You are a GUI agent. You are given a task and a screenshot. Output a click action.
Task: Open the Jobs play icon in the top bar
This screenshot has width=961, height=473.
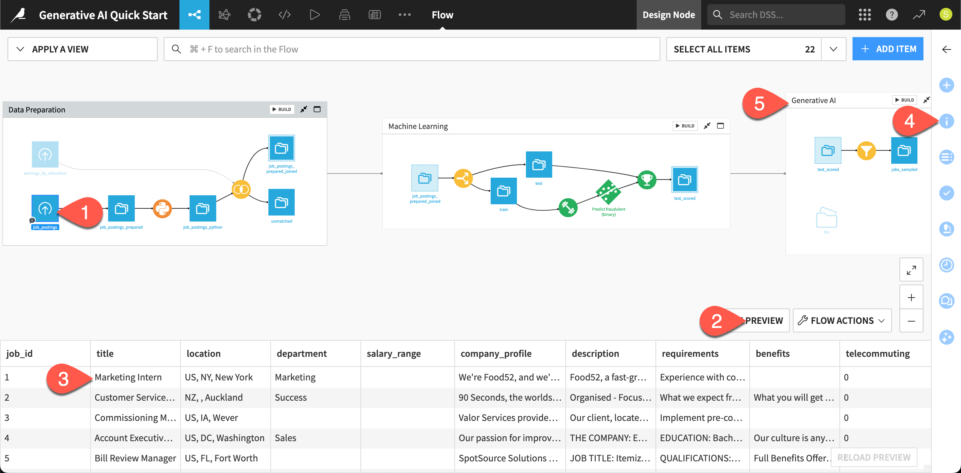pos(315,15)
